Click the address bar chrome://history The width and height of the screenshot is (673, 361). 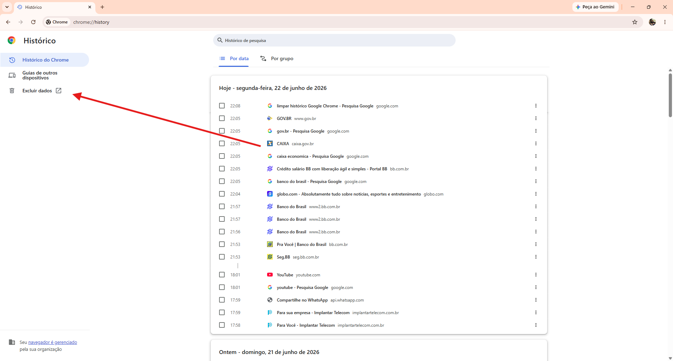[91, 22]
